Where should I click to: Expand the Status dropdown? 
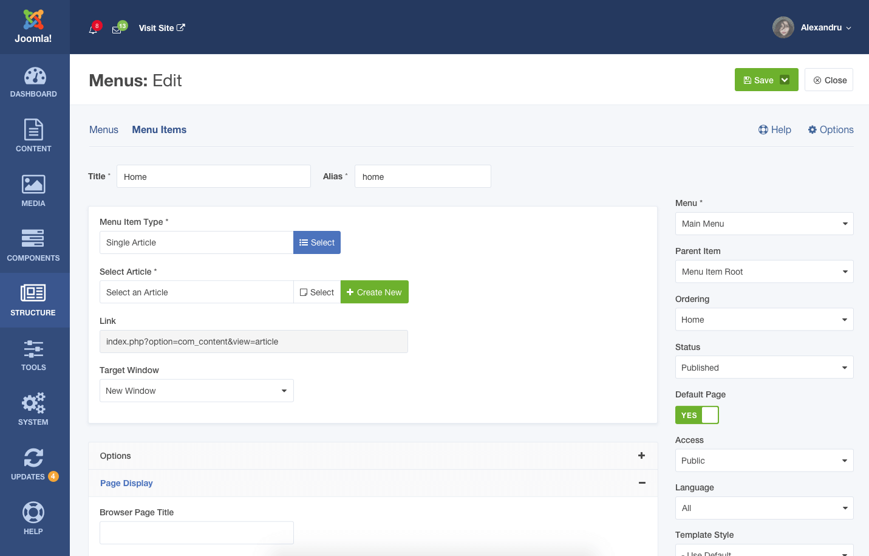(764, 368)
